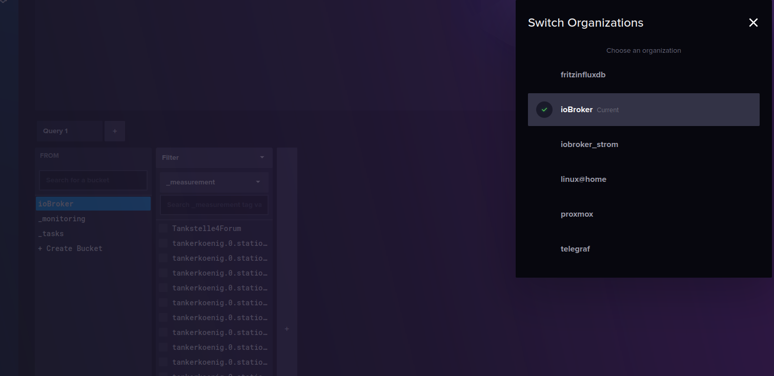This screenshot has width=774, height=376.
Task: Select the ioBroker current organization
Action: (643, 110)
